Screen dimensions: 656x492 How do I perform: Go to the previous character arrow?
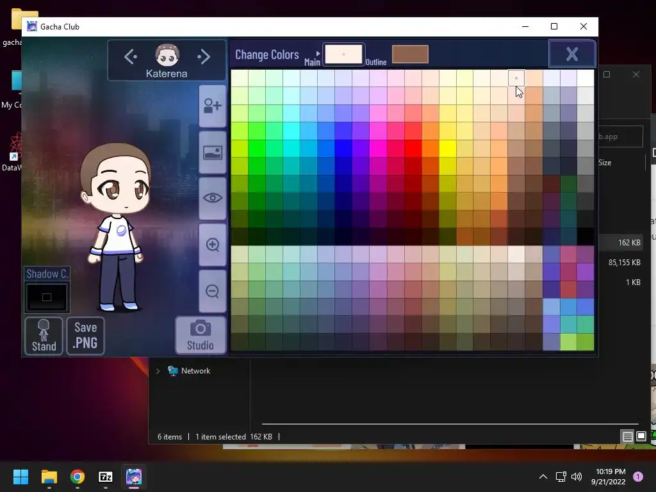pos(131,56)
